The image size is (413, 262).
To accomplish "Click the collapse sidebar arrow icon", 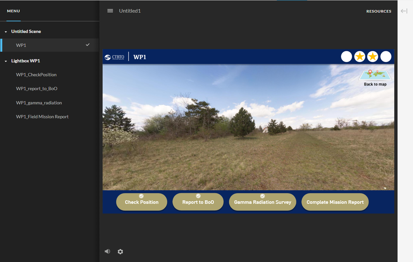I will pos(404,11).
